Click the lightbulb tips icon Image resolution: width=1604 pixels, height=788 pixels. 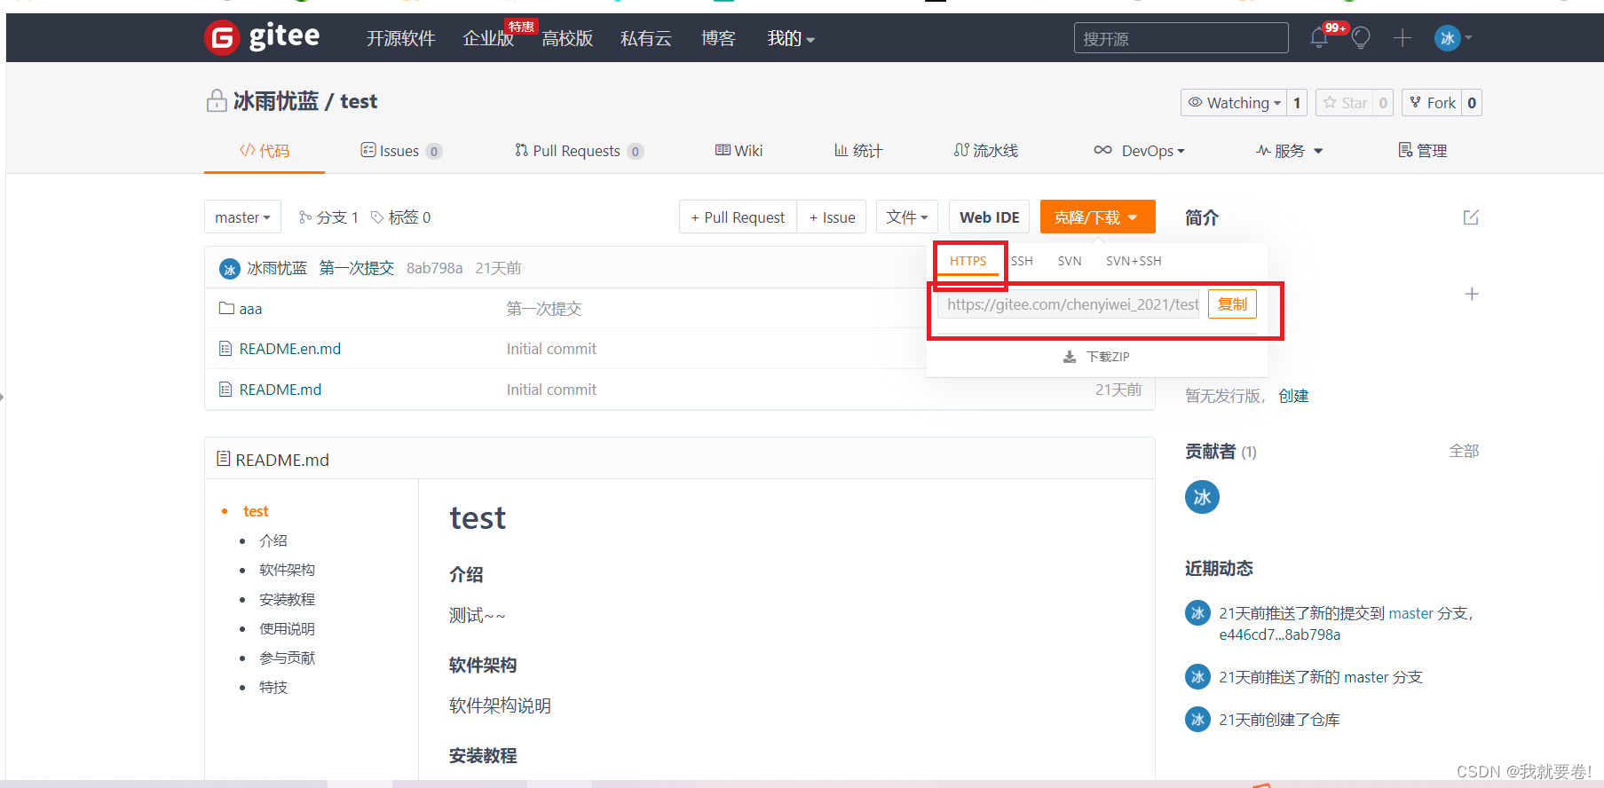click(x=1361, y=37)
